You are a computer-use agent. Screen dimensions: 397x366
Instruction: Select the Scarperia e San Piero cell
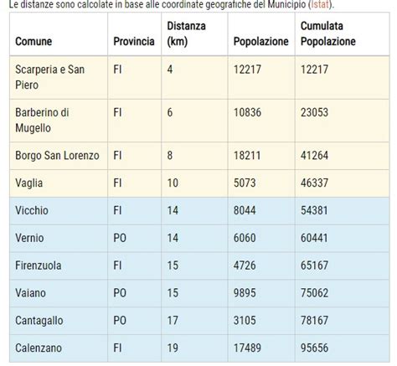(59, 77)
